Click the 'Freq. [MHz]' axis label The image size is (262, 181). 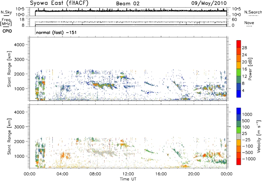pyautogui.click(x=6, y=22)
